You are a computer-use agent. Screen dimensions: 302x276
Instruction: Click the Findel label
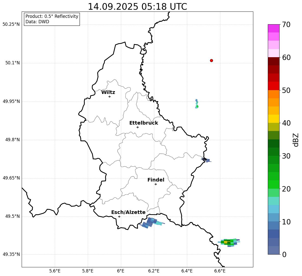[x=156, y=180]
